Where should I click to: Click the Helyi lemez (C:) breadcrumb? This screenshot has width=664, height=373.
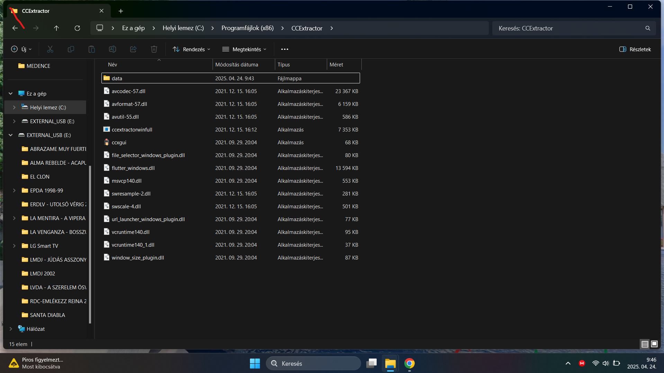click(183, 28)
